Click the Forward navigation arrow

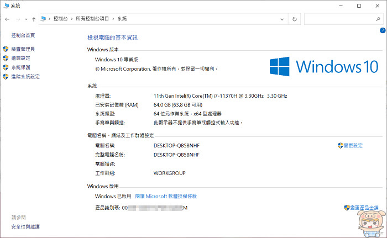click(x=18, y=19)
